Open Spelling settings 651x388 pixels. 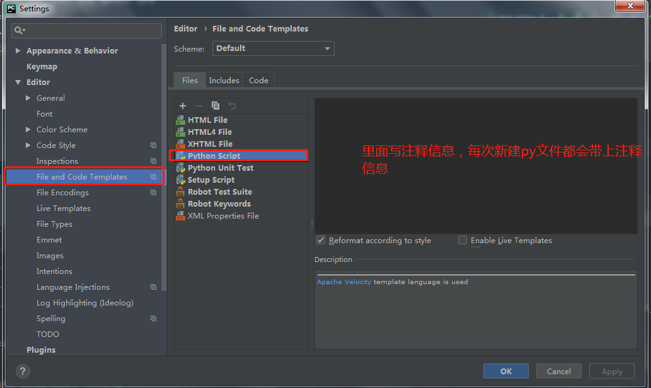[x=50, y=319]
